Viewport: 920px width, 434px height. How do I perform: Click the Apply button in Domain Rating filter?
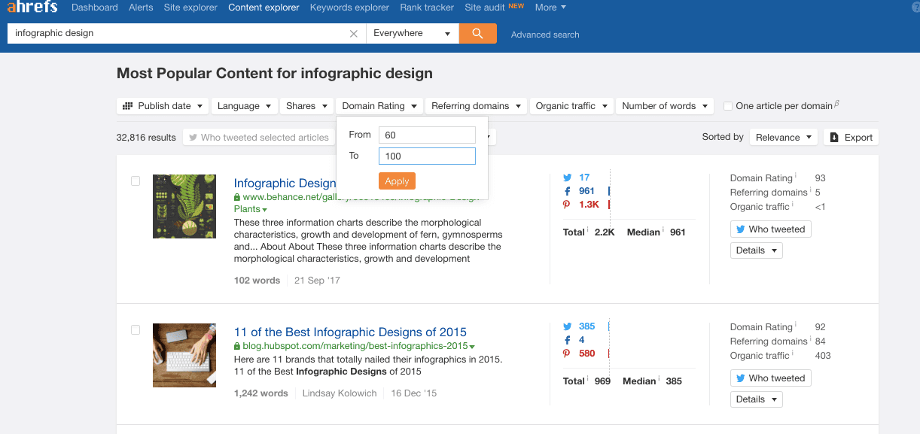pos(397,181)
